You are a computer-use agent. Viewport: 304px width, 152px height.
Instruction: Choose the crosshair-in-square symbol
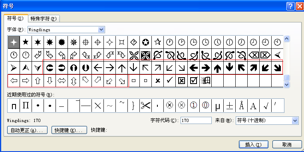pyautogui.click(x=86, y=42)
